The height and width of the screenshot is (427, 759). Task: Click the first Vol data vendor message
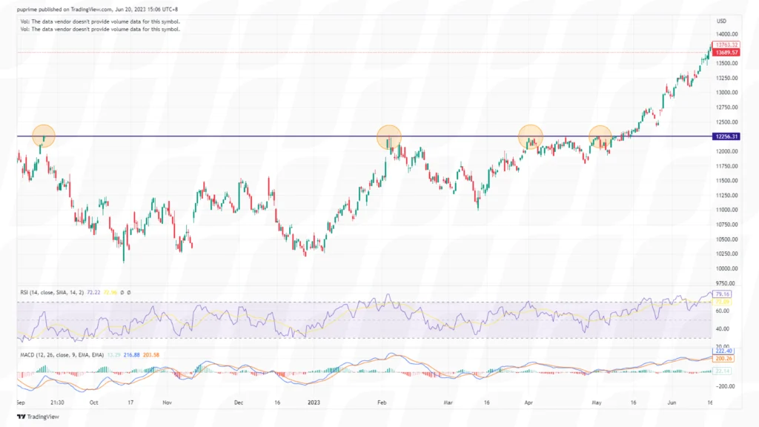pyautogui.click(x=100, y=21)
